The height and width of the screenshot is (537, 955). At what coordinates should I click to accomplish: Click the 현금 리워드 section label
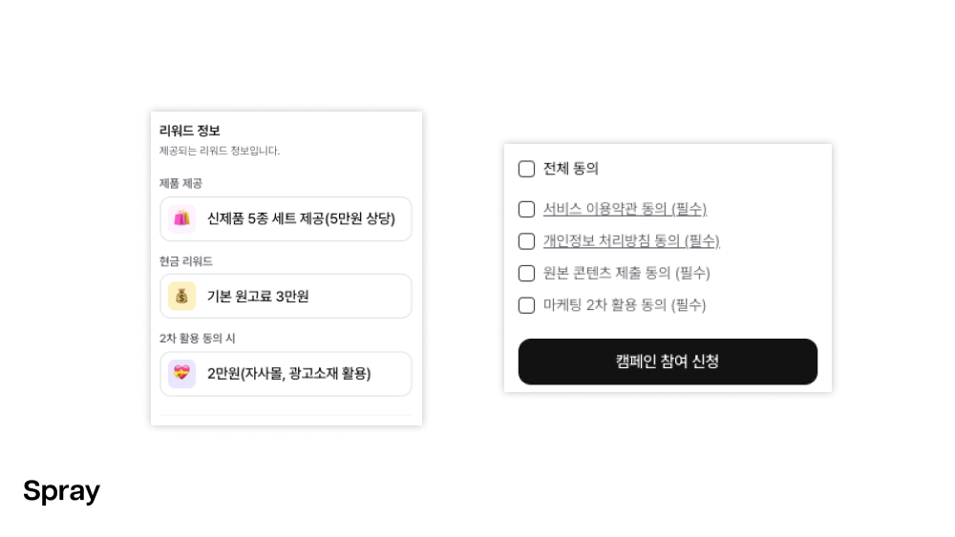tap(186, 260)
